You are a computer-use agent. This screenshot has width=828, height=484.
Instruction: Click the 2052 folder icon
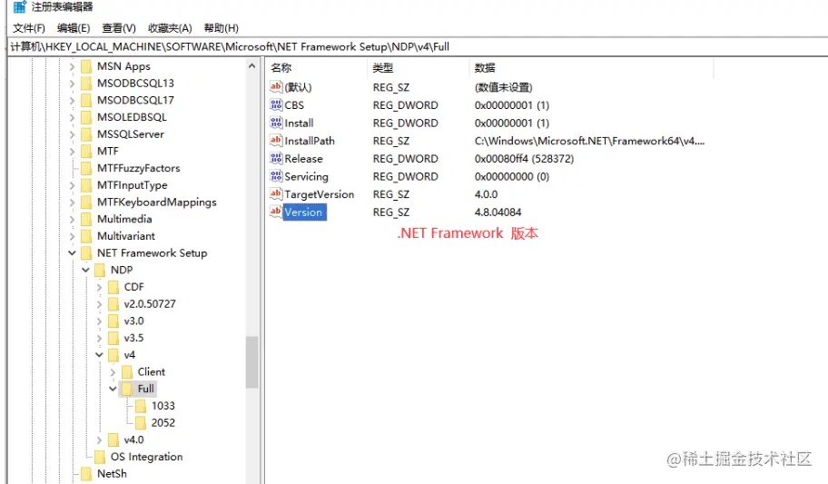[x=141, y=423]
